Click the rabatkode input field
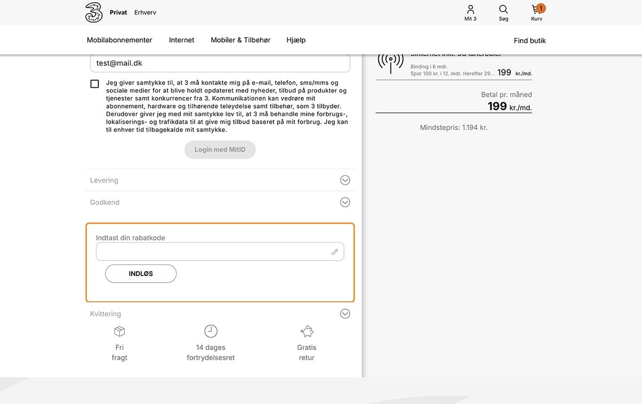 (x=220, y=251)
